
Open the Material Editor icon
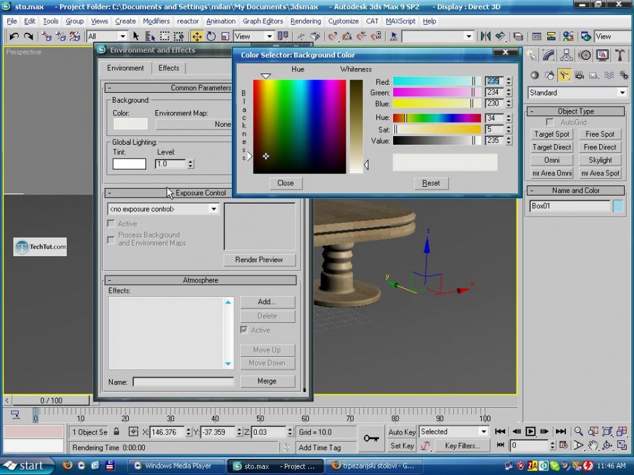pos(568,37)
